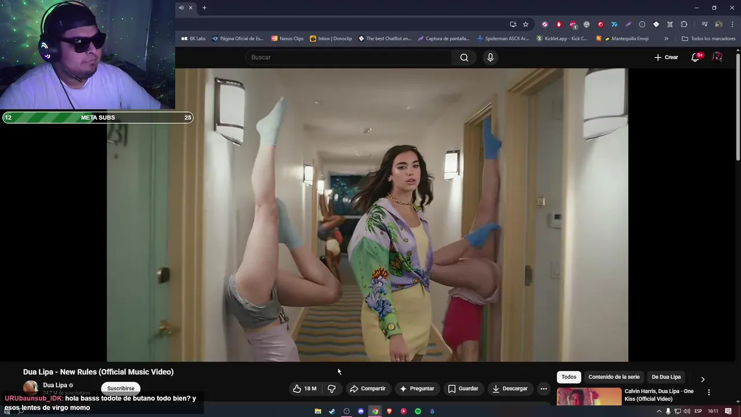This screenshot has height=417, width=741.
Task: Show hidden tray icons with the up arrow
Action: (x=659, y=411)
